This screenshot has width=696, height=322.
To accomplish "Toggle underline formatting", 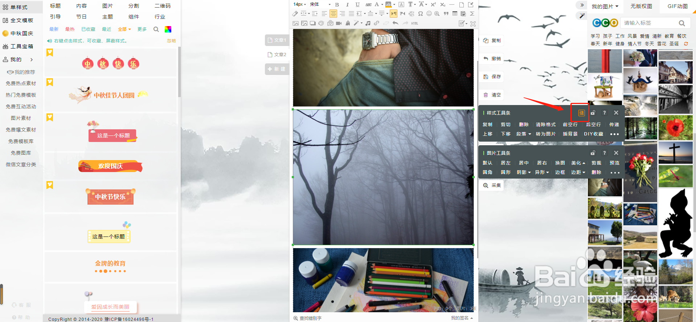I will [357, 5].
